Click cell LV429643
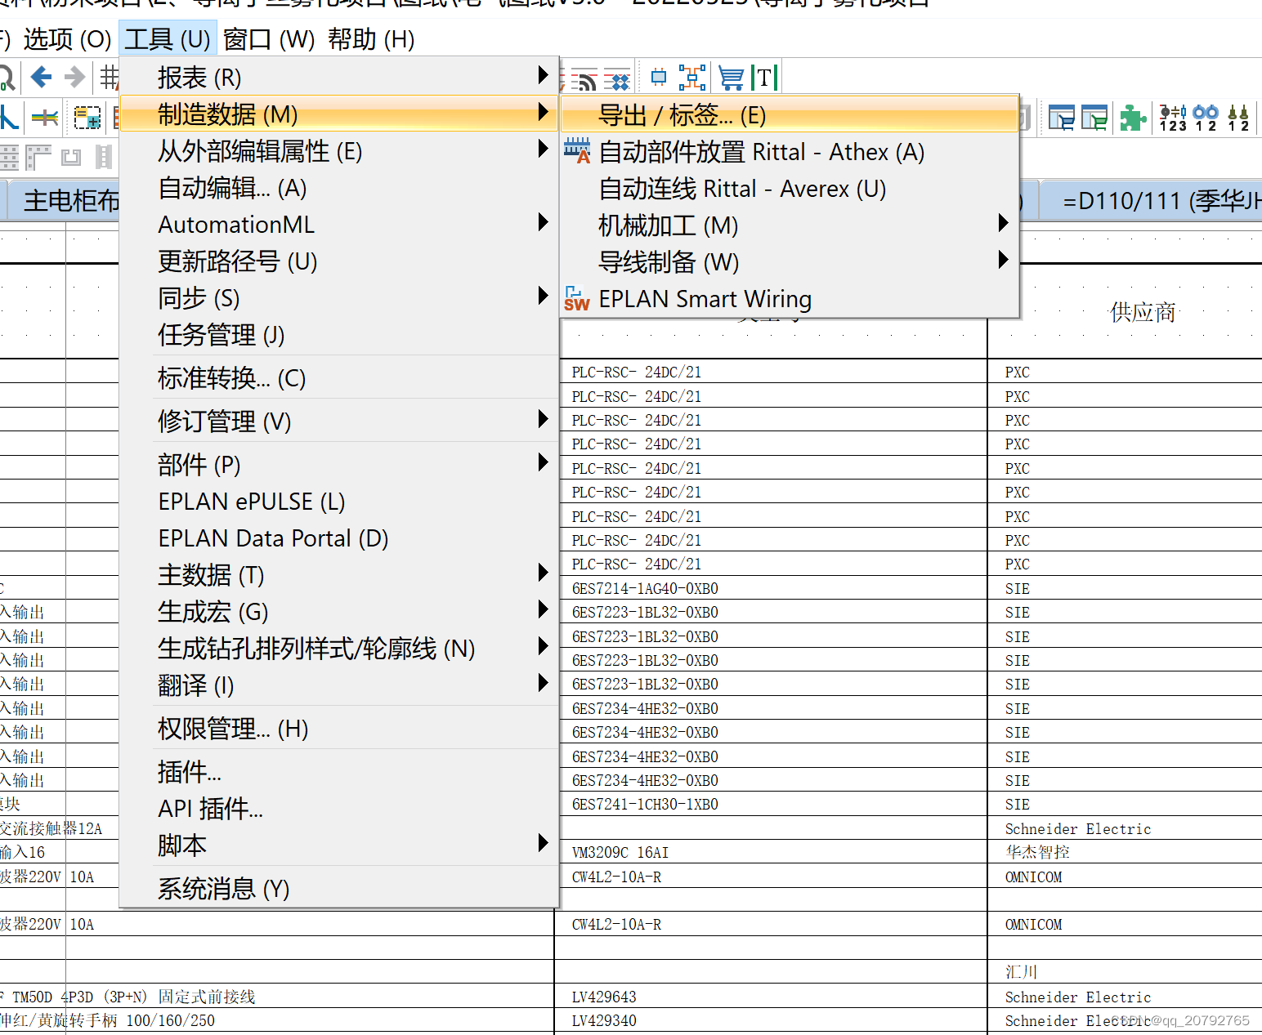This screenshot has height=1035, width=1262. click(604, 997)
